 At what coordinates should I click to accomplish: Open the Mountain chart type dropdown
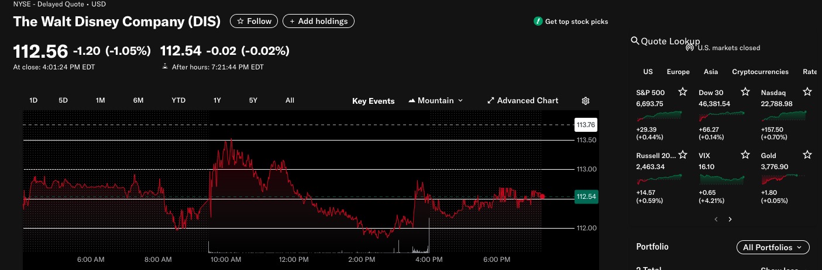(x=436, y=100)
